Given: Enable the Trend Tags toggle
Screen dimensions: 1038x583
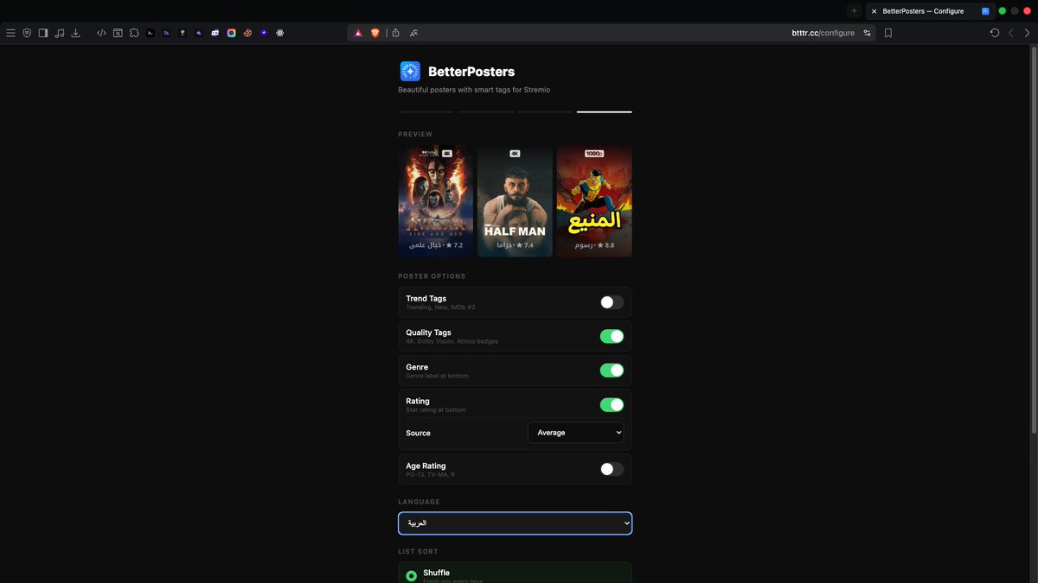Looking at the screenshot, I should click(612, 302).
